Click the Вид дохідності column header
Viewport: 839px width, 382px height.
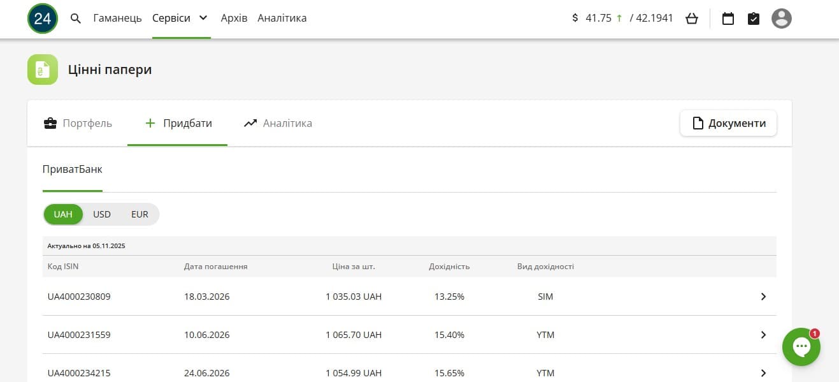tap(545, 267)
